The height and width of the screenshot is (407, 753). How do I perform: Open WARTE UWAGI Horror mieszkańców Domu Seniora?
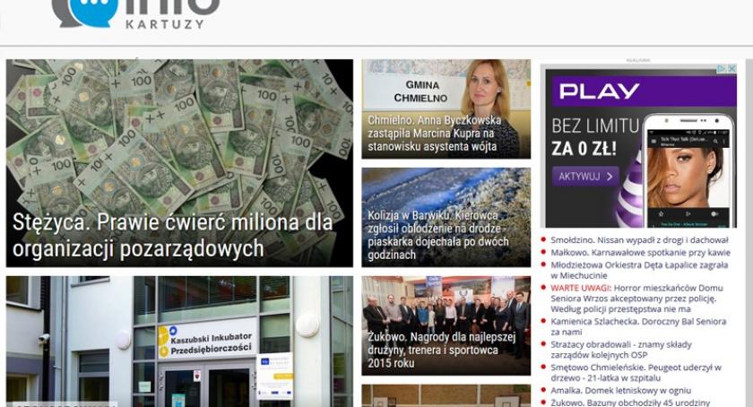636,299
